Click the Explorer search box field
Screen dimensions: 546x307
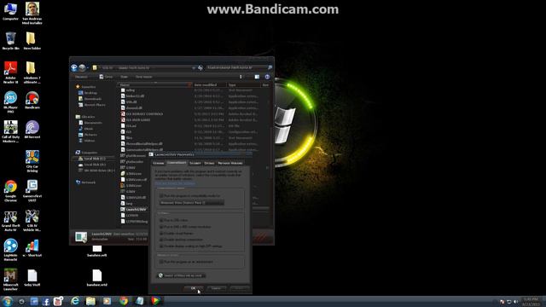pyautogui.click(x=236, y=67)
